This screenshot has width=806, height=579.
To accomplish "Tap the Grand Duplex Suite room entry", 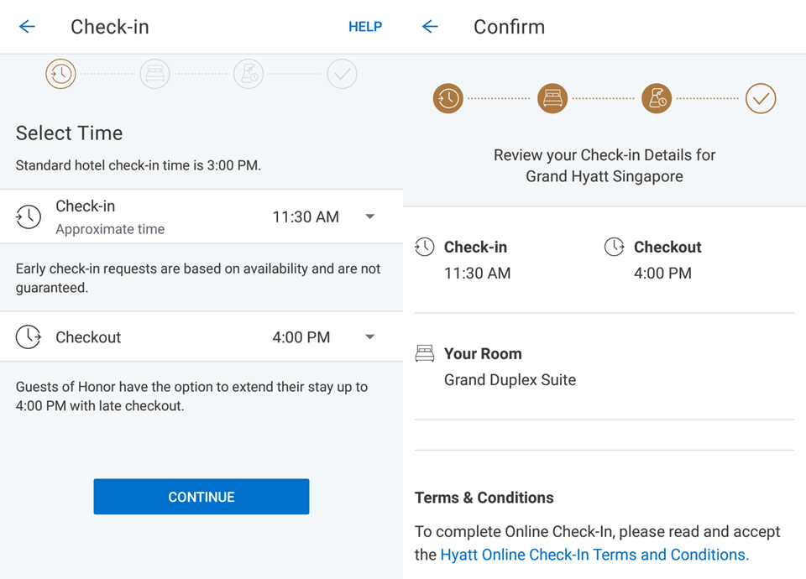I will tap(510, 380).
